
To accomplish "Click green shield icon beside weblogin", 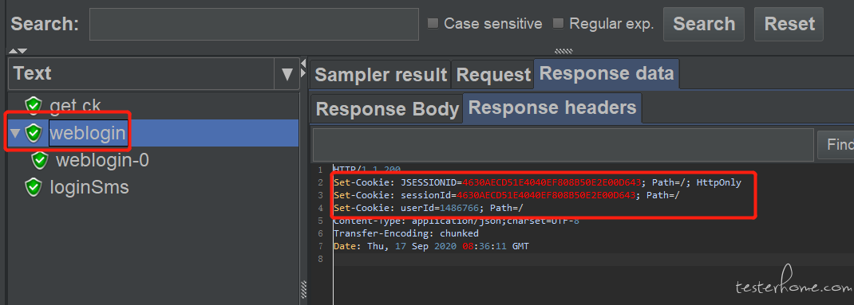I will pyautogui.click(x=34, y=133).
